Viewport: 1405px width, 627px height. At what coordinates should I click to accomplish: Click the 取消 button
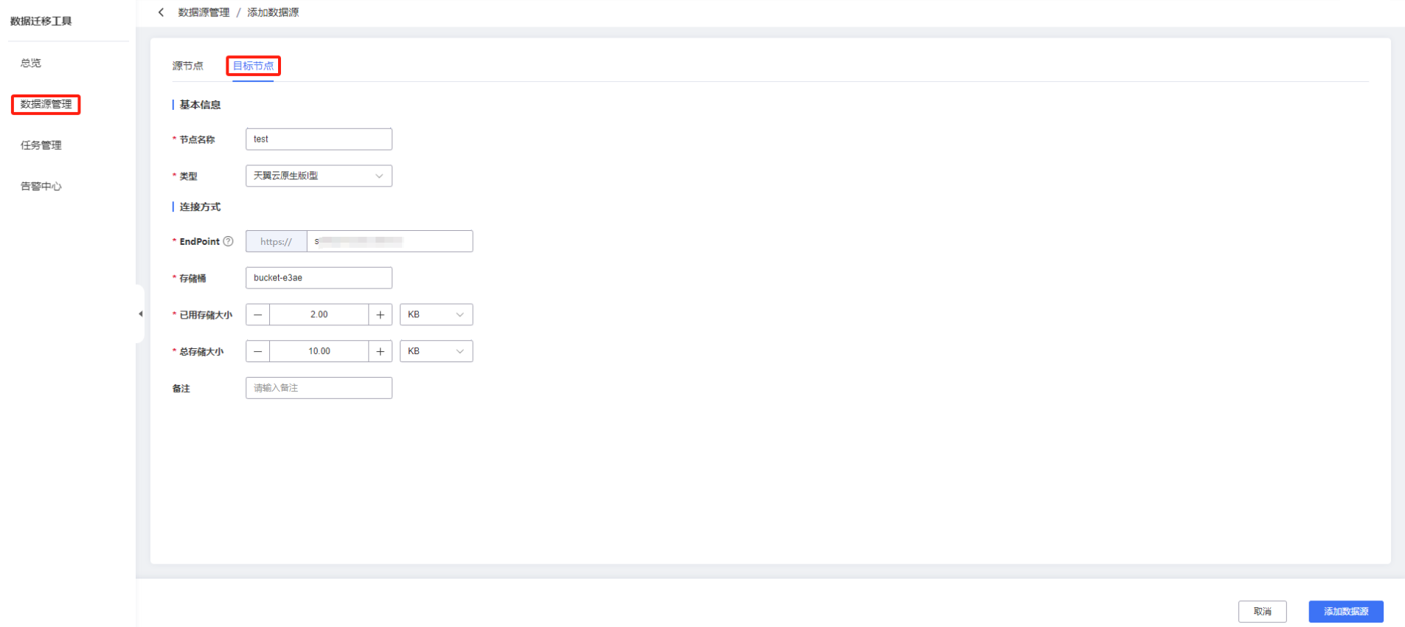pos(1263,612)
